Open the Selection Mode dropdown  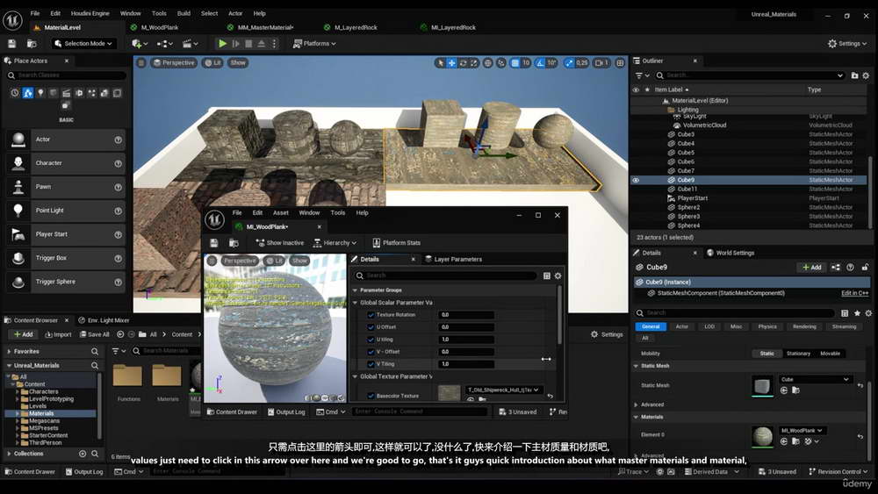pos(84,44)
